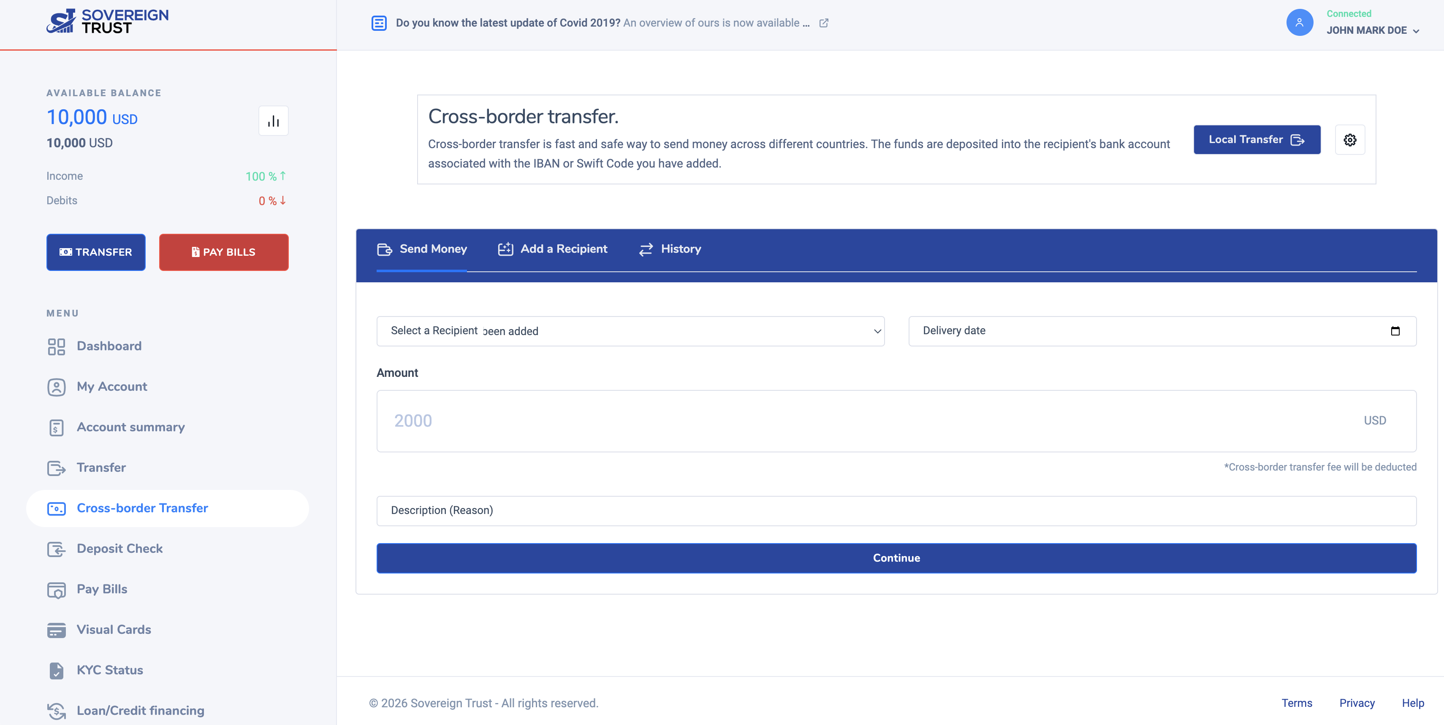Open the settings gear icon
The image size is (1444, 725).
coord(1349,140)
